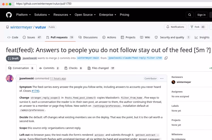
Task: Click the Reviewers sidebar heading
Action: pos(177,77)
